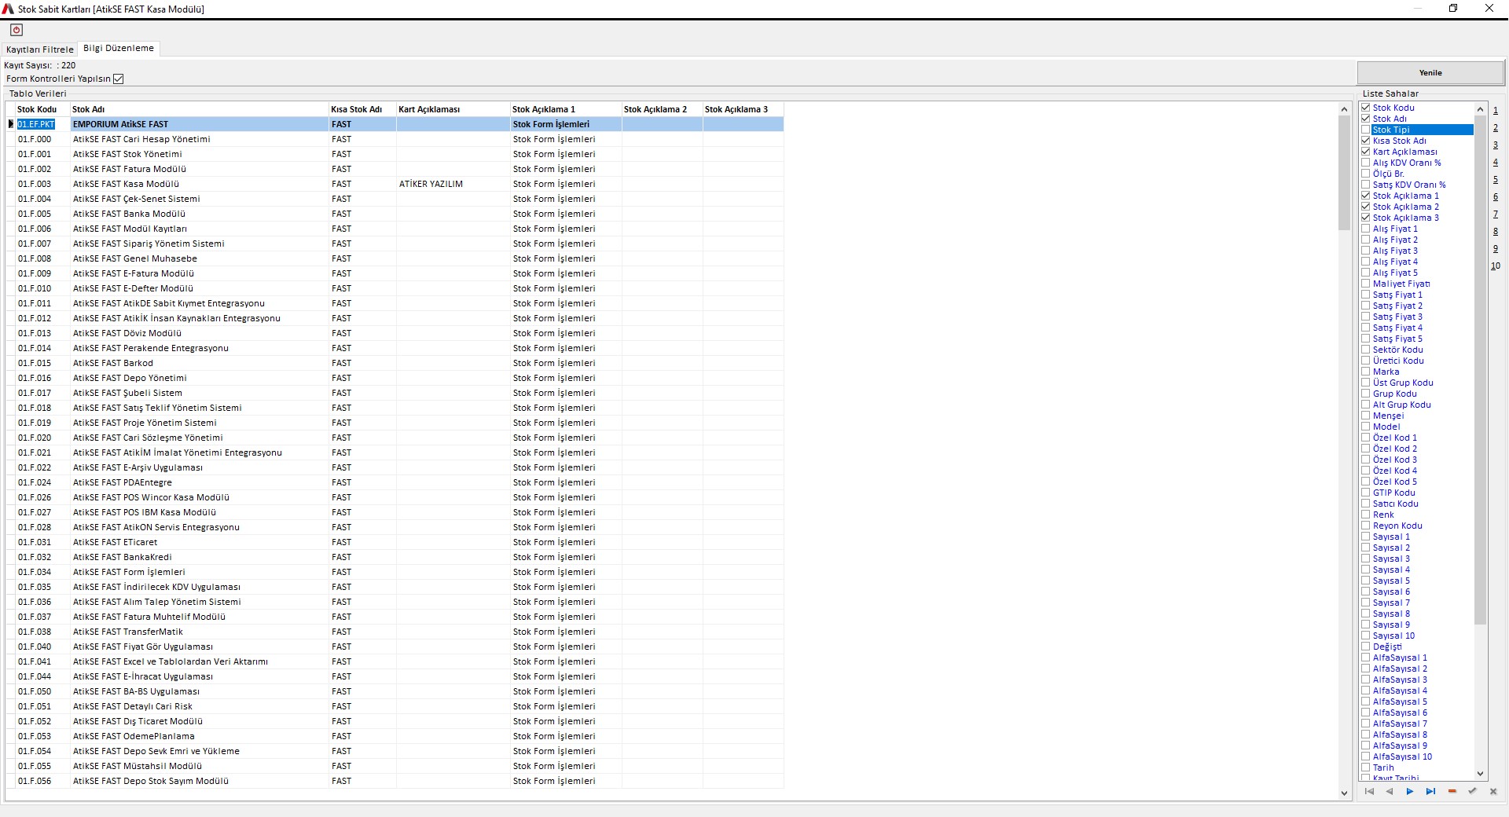The image size is (1509, 817).
Task: Uncheck Kısa Stok Adı field
Action: (1366, 141)
